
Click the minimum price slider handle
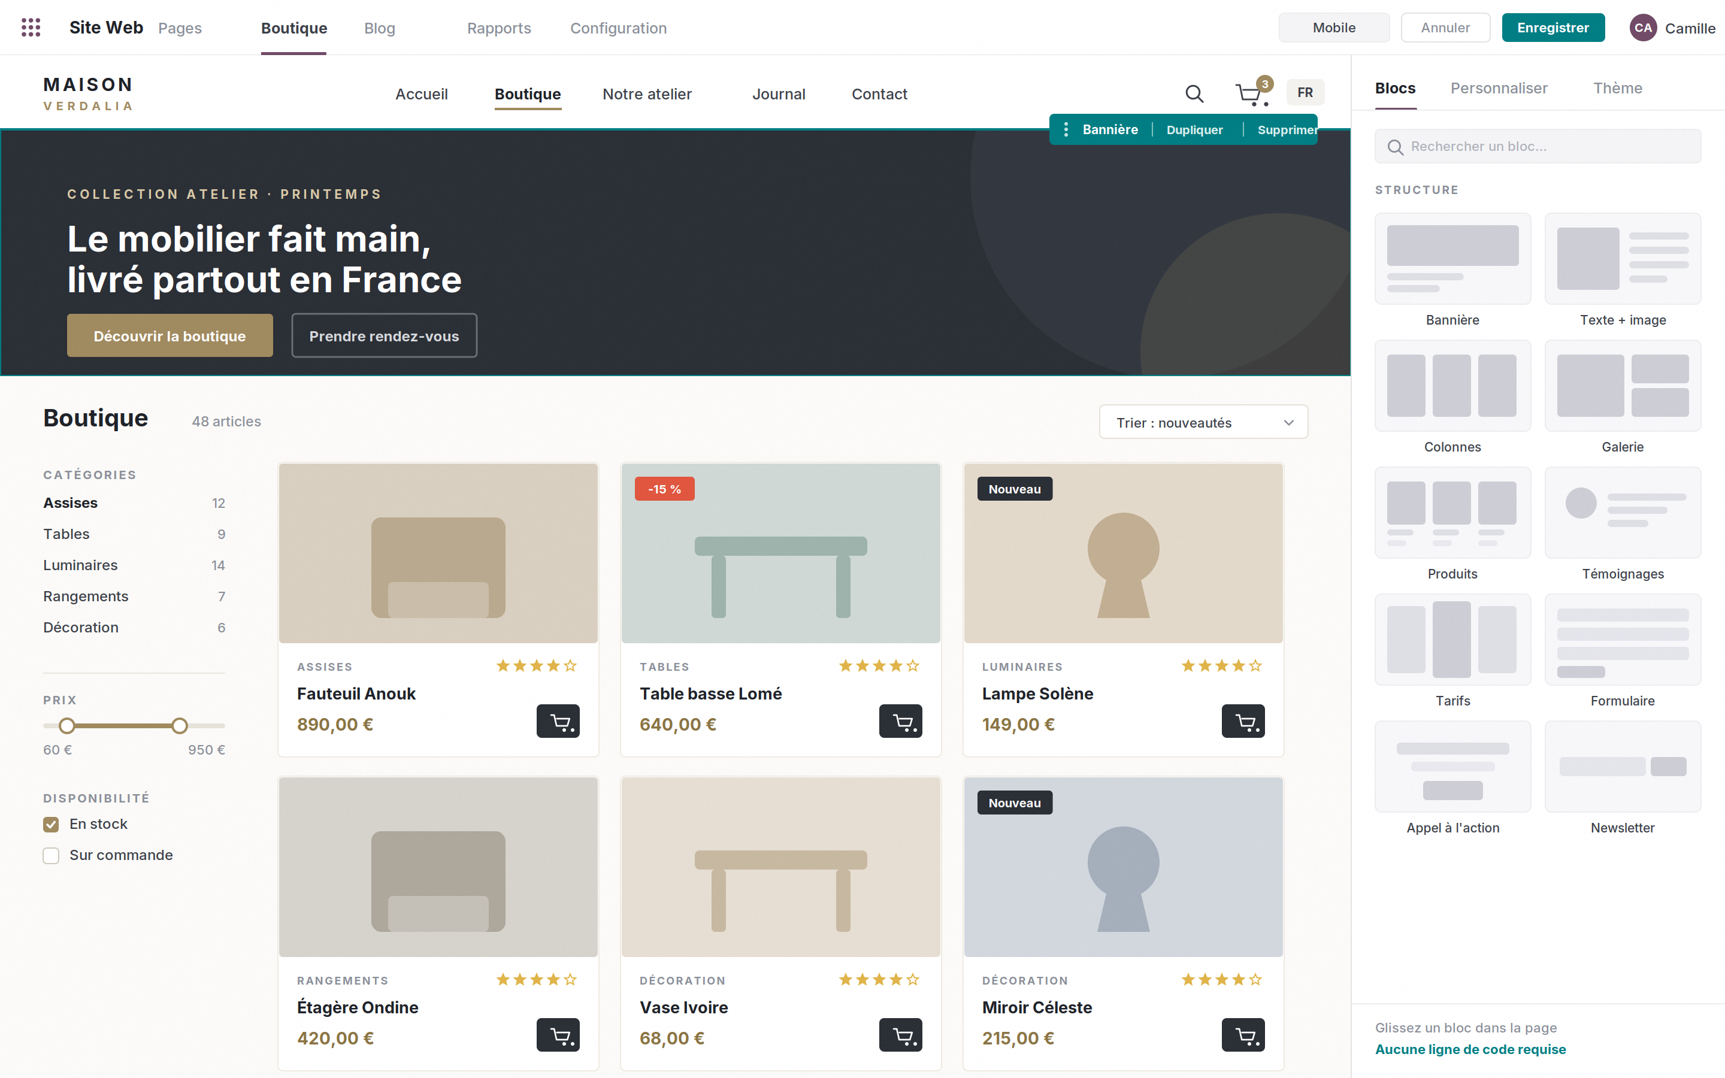(66, 726)
